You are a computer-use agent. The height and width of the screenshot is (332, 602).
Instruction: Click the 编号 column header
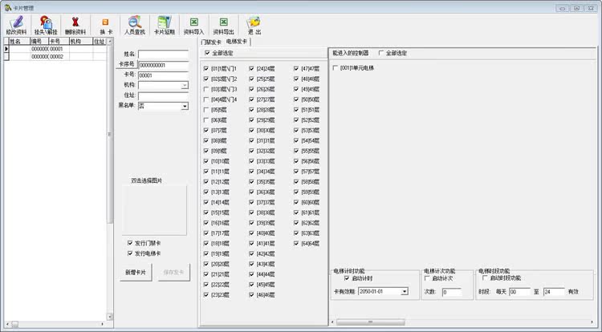click(x=39, y=41)
